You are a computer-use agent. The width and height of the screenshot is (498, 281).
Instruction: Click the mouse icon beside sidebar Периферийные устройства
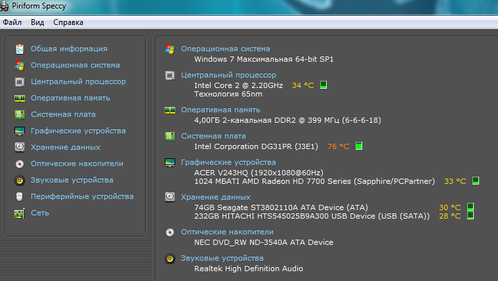click(x=20, y=197)
